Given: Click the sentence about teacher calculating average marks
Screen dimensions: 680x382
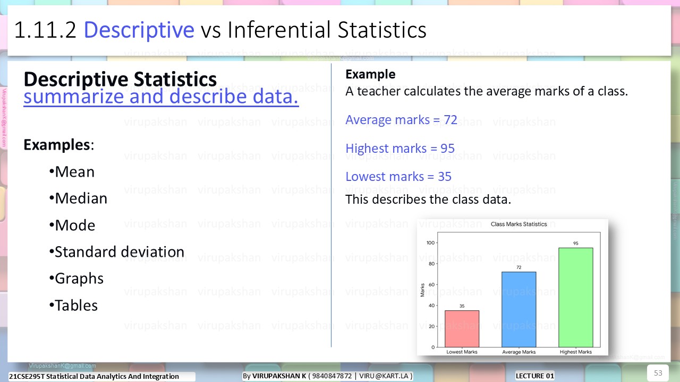Looking at the screenshot, I should [487, 91].
